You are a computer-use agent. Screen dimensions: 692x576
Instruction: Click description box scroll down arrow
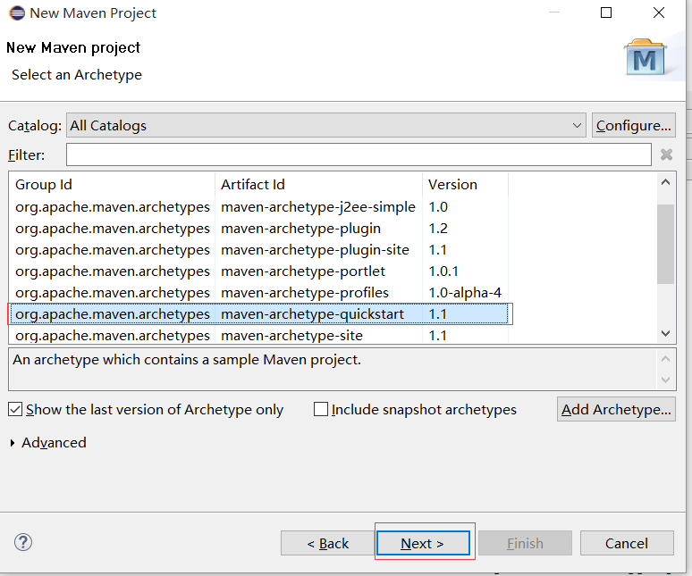[665, 380]
